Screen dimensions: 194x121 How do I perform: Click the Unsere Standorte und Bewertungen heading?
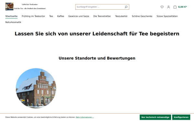pos(97,58)
